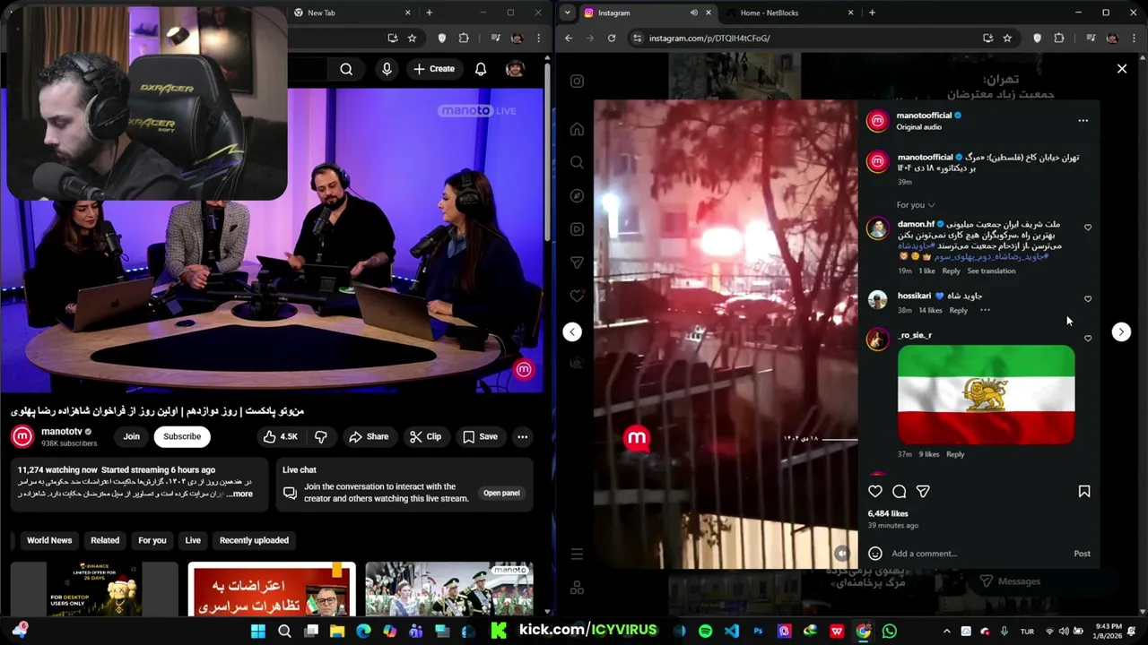Bookmark the Instagram page with star

tap(1007, 38)
